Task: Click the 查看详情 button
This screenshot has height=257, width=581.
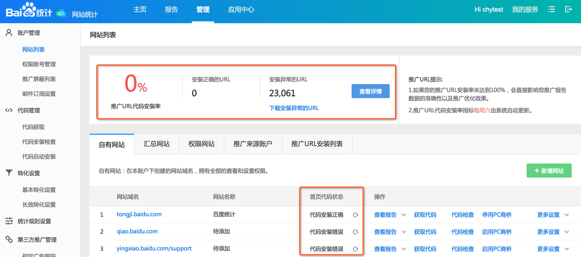Action: pos(370,92)
